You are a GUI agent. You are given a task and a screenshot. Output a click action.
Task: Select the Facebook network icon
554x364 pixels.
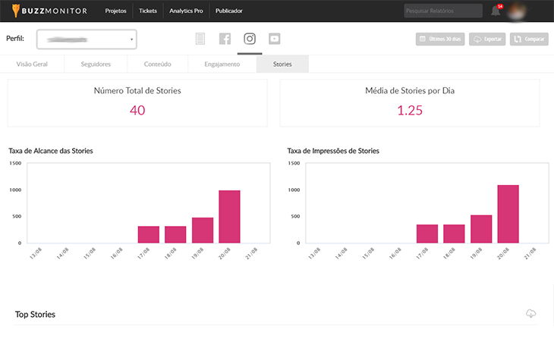tap(225, 39)
